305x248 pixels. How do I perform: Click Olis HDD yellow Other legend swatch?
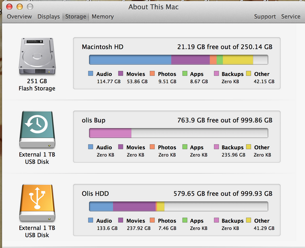point(248,220)
